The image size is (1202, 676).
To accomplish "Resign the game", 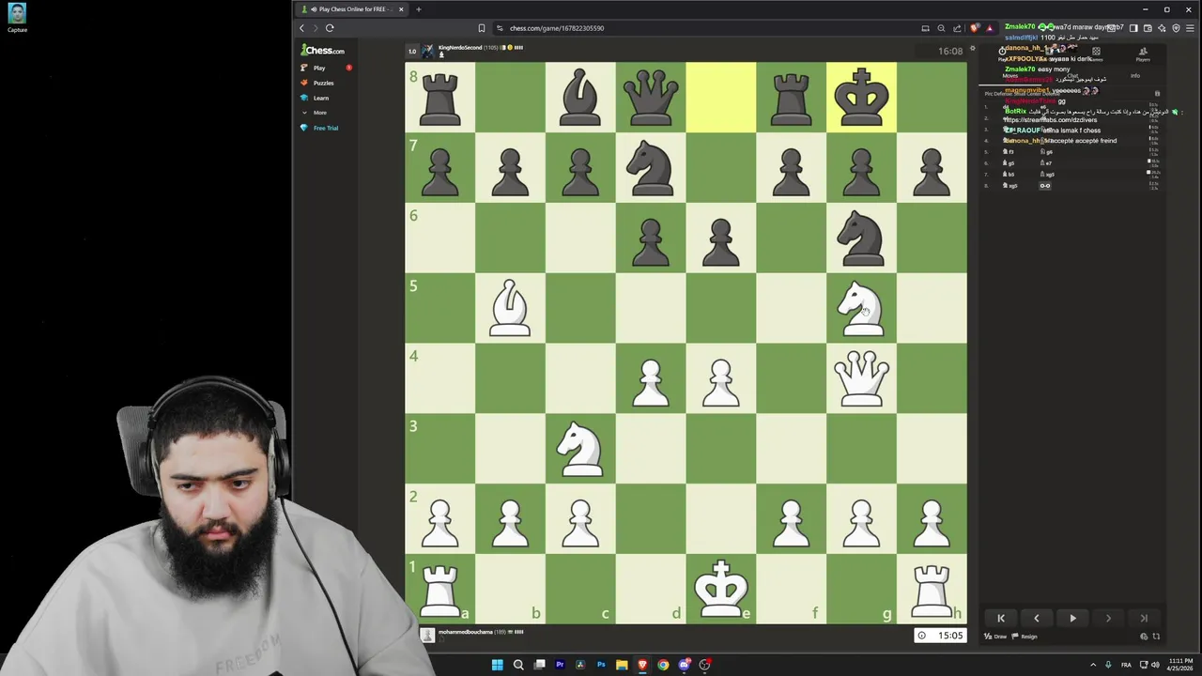I will pos(1025,637).
